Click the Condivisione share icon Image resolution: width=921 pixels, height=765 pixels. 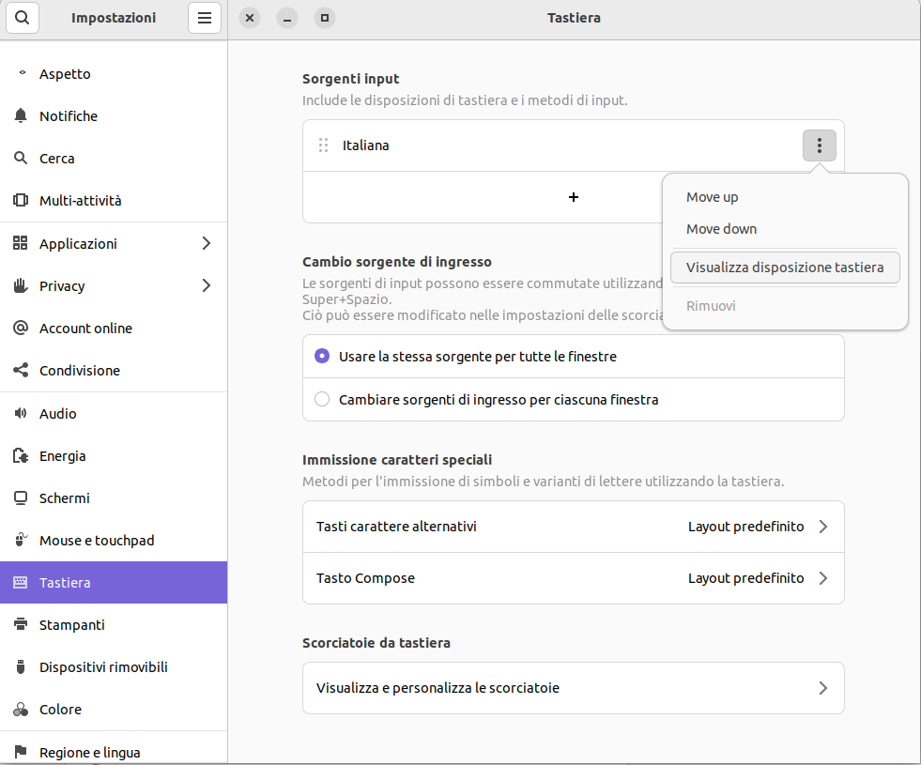click(21, 370)
